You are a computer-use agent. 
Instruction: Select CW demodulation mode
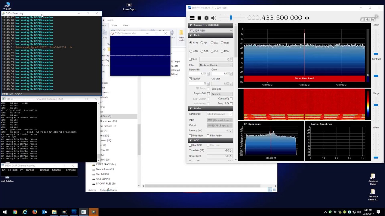tap(214, 51)
